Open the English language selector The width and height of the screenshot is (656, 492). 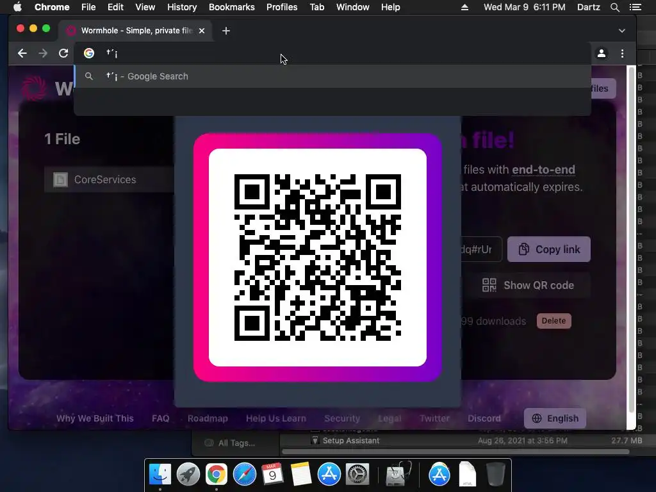click(555, 418)
